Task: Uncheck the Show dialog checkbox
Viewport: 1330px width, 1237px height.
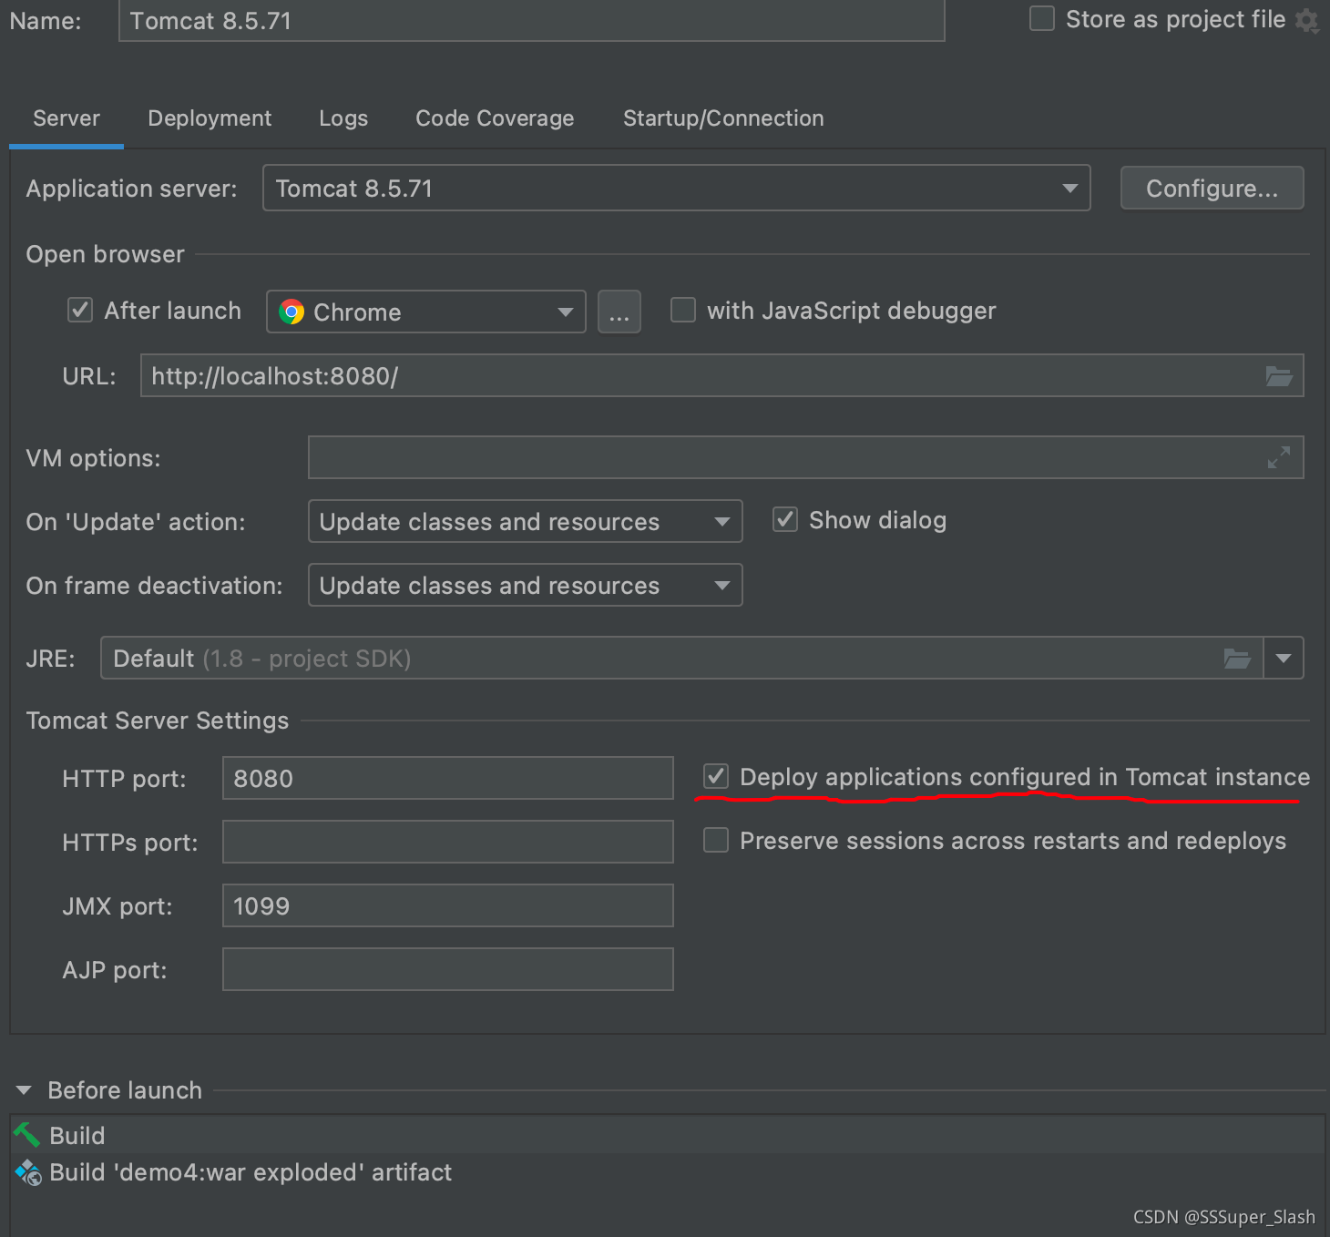Action: pos(785,519)
